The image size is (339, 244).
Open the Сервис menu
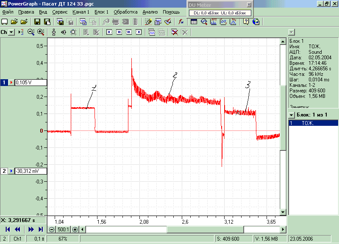click(60, 12)
